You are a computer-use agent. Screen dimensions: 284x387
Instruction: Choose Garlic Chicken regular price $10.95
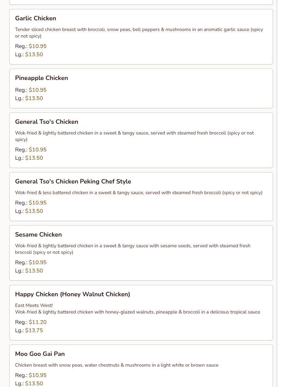pos(38,46)
